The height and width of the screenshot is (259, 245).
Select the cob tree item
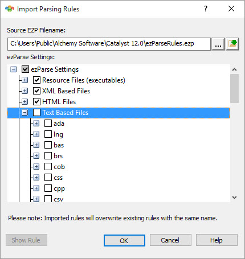(59, 167)
